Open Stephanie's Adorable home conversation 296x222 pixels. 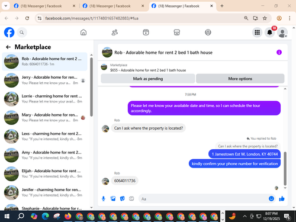click(x=44, y=207)
